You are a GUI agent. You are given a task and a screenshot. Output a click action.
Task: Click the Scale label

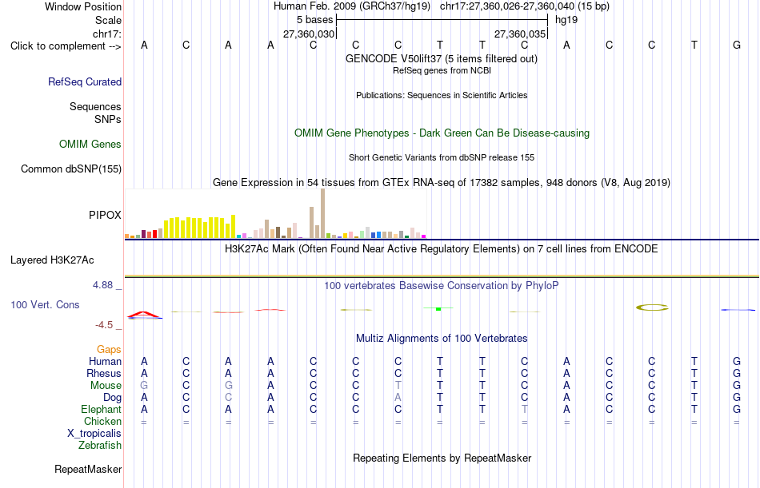108,20
